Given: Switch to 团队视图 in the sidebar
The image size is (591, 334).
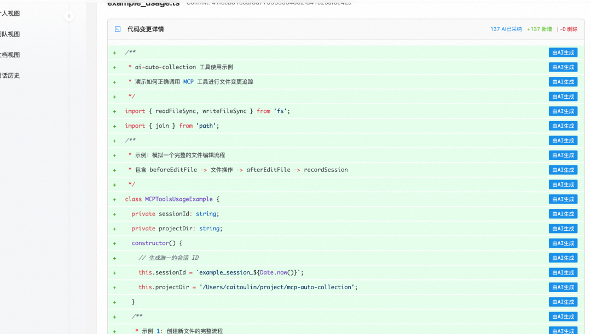Looking at the screenshot, I should pyautogui.click(x=10, y=34).
